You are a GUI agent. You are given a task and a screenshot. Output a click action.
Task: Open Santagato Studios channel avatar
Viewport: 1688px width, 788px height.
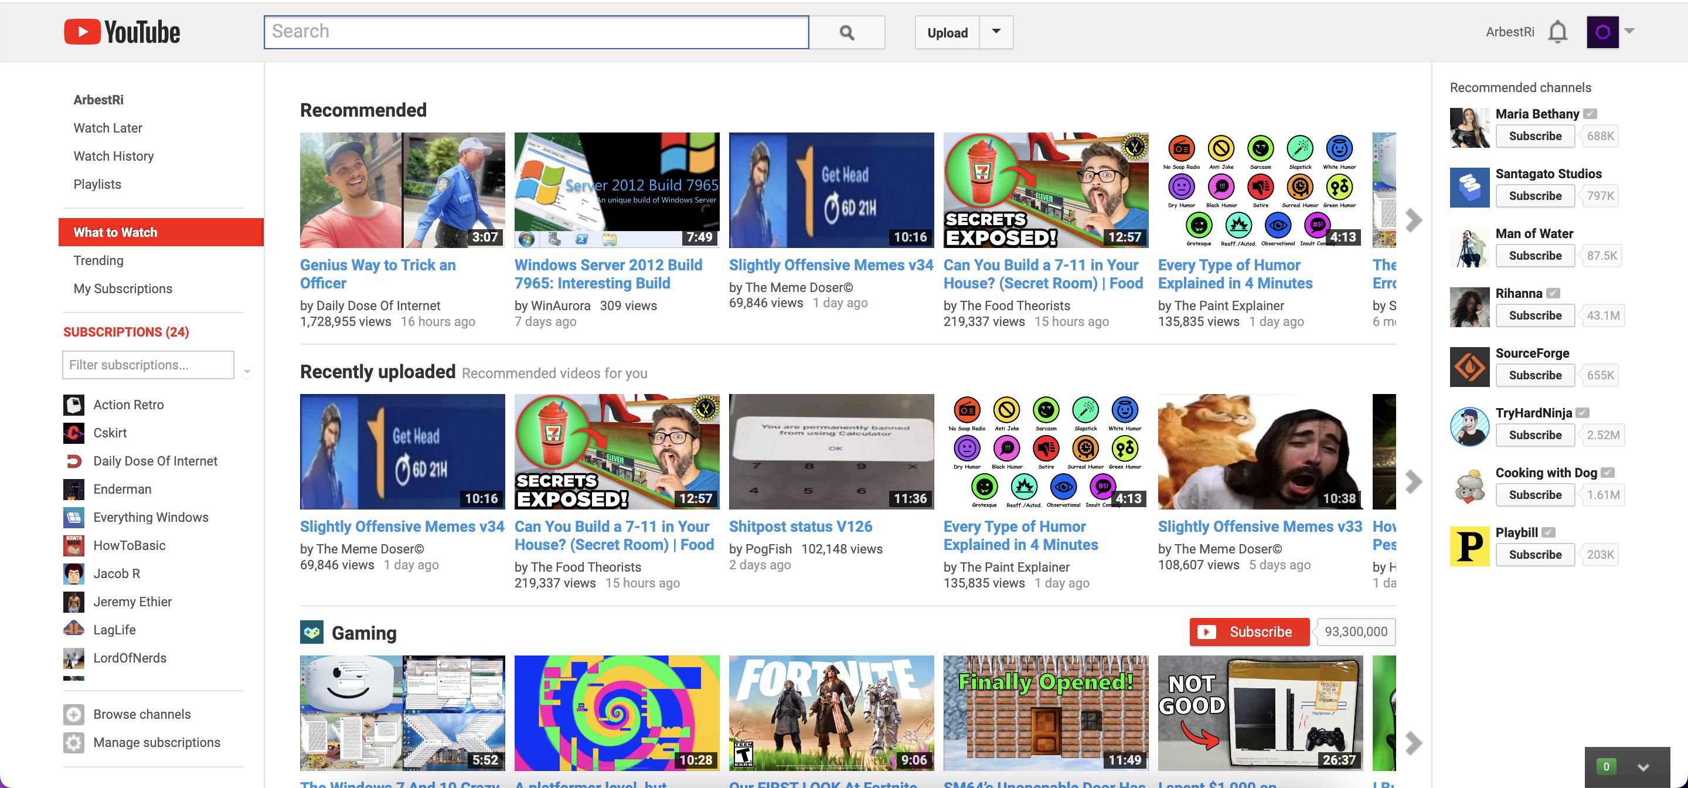pos(1469,188)
